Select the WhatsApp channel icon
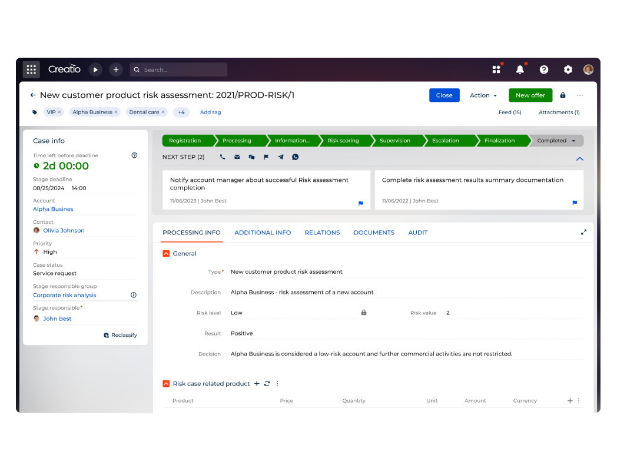This screenshot has height=471, width=637. [x=295, y=157]
